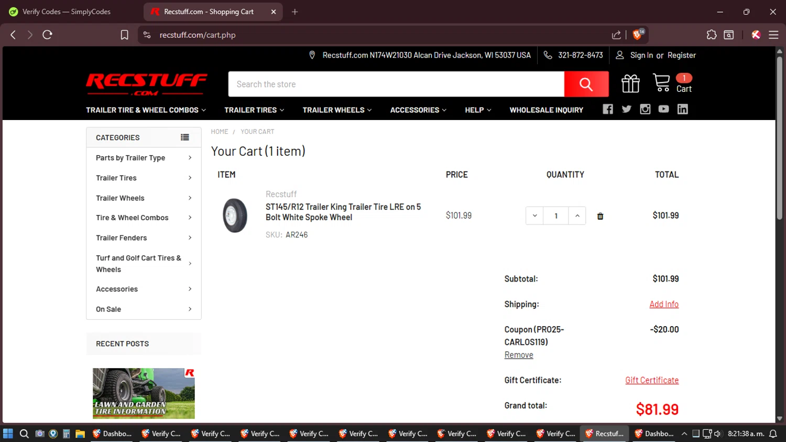Open the gift certificate icon in header
Viewport: 786px width, 442px height.
(x=630, y=83)
